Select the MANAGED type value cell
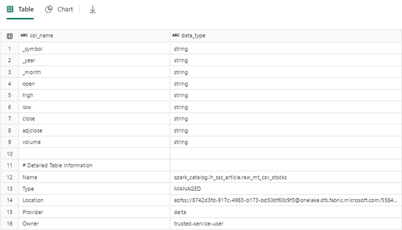Screen dimensions: 402x230 click(187, 189)
